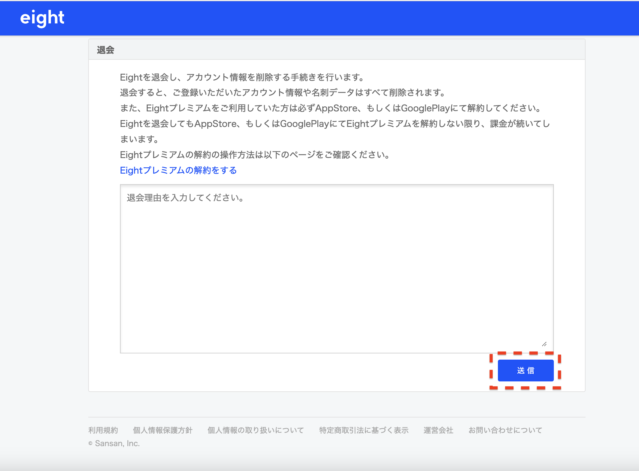Submit the withdrawal form
Screen dimensions: 639x471
click(x=526, y=370)
